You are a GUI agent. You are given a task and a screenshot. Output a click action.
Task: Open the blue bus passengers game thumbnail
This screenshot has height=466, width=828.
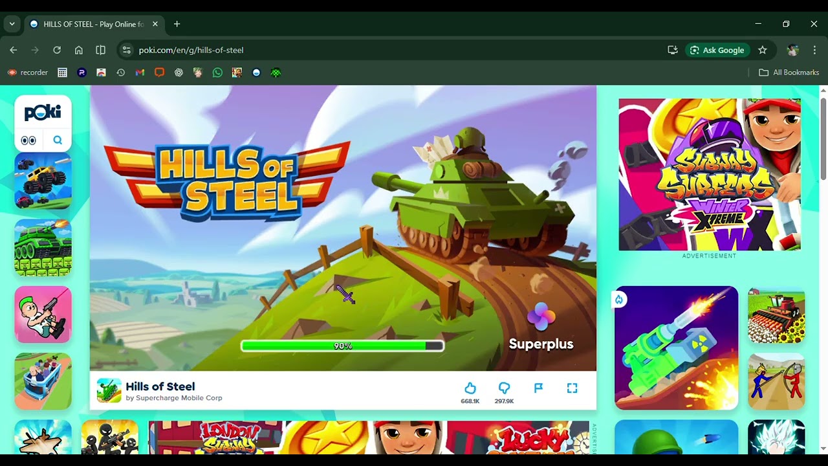[43, 381]
